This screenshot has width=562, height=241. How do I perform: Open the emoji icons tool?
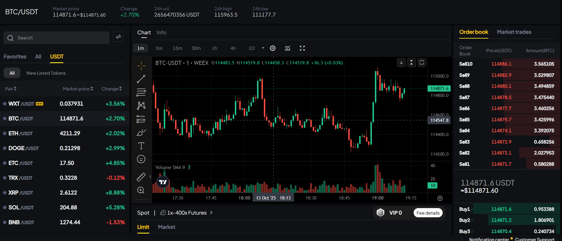click(141, 159)
